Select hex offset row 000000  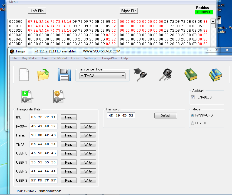tap(16, 22)
